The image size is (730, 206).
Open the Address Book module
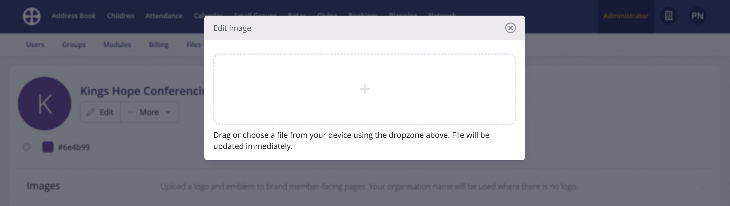click(74, 16)
